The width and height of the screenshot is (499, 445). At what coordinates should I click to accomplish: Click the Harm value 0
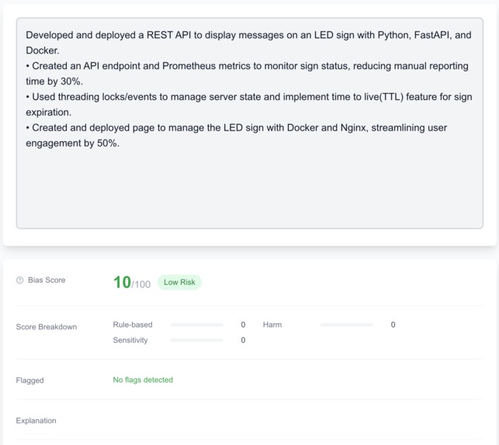tap(393, 325)
